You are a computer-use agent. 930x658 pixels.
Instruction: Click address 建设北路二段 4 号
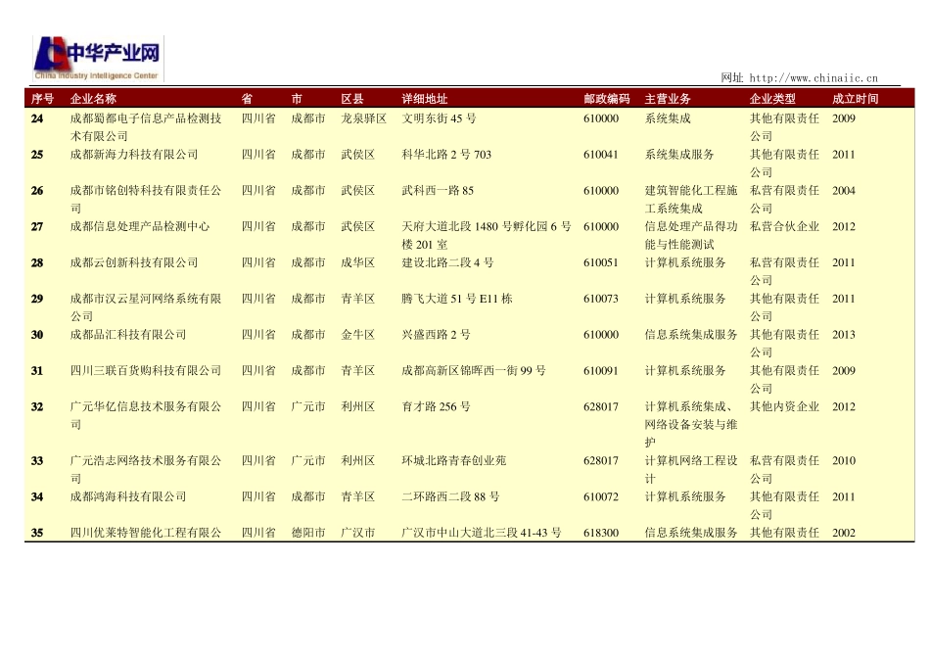pos(447,262)
